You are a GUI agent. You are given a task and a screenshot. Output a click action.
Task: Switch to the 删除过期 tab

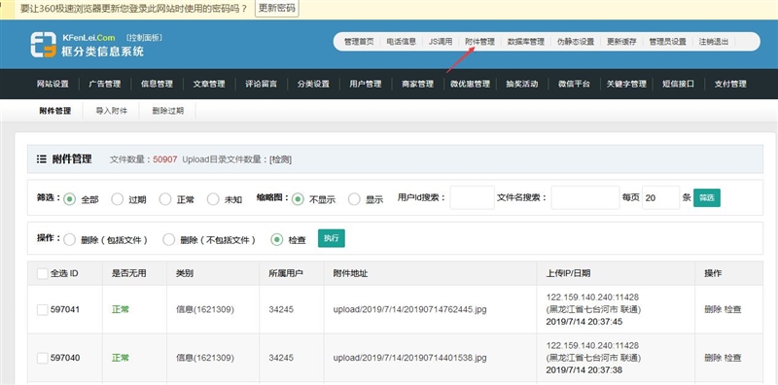tap(167, 111)
